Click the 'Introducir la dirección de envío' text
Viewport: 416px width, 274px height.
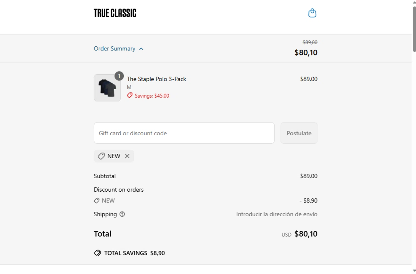(x=277, y=214)
